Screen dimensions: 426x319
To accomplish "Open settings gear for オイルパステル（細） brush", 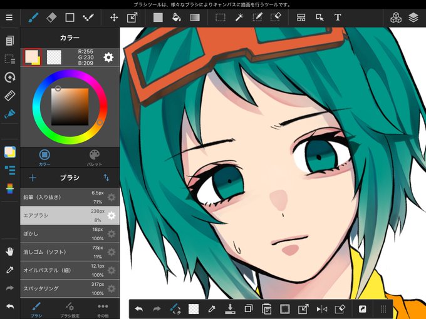I will (112, 270).
